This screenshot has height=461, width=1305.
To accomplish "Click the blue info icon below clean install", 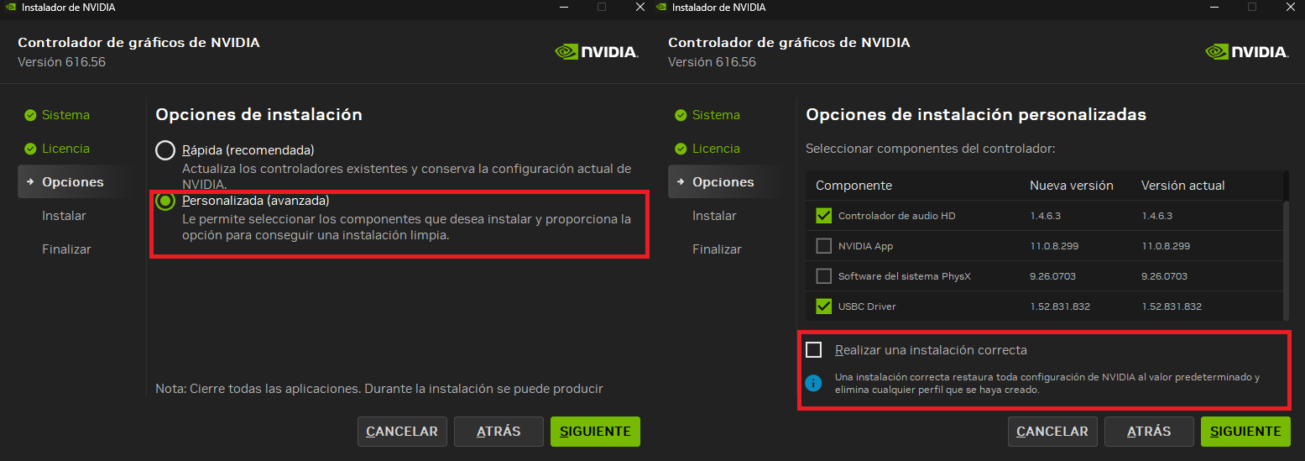I will pyautogui.click(x=813, y=383).
